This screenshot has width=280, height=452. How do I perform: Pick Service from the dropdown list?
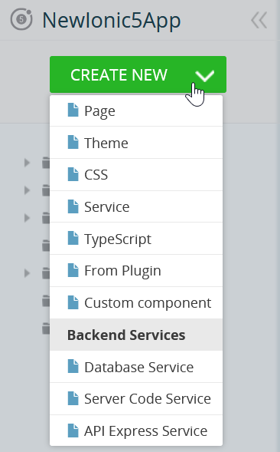click(136, 206)
